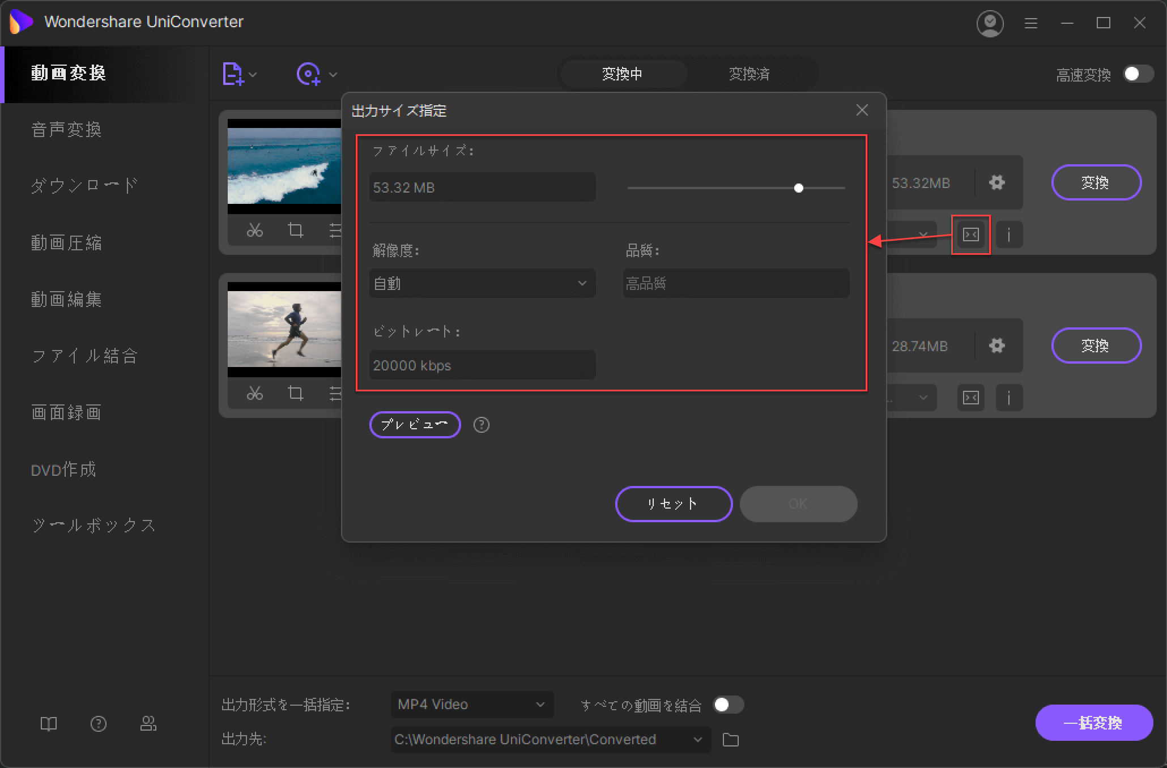This screenshot has width=1167, height=768.
Task: Click the OK button in dialog
Action: [798, 504]
